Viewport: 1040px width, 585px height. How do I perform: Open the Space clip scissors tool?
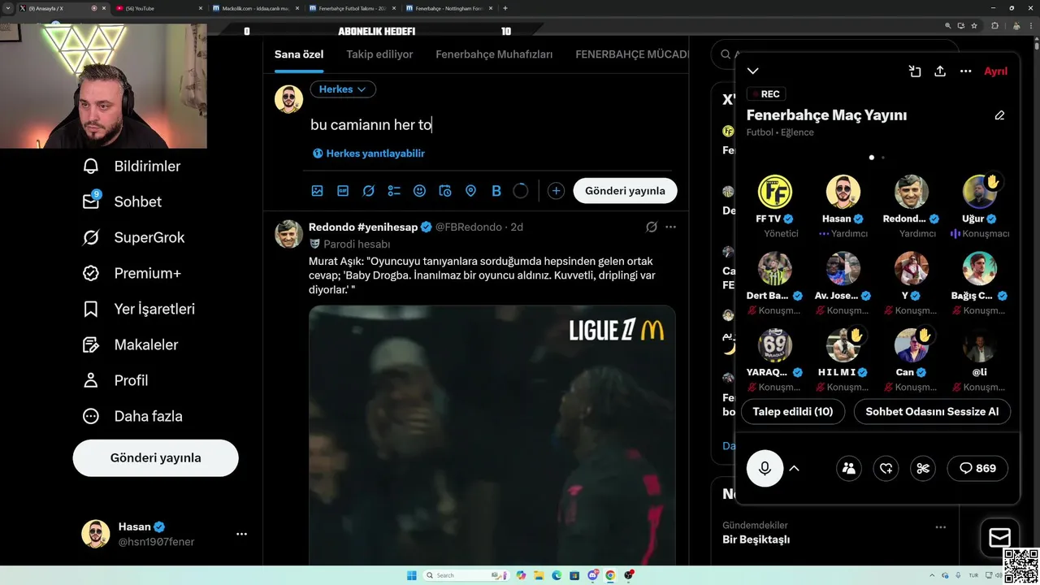(923, 468)
